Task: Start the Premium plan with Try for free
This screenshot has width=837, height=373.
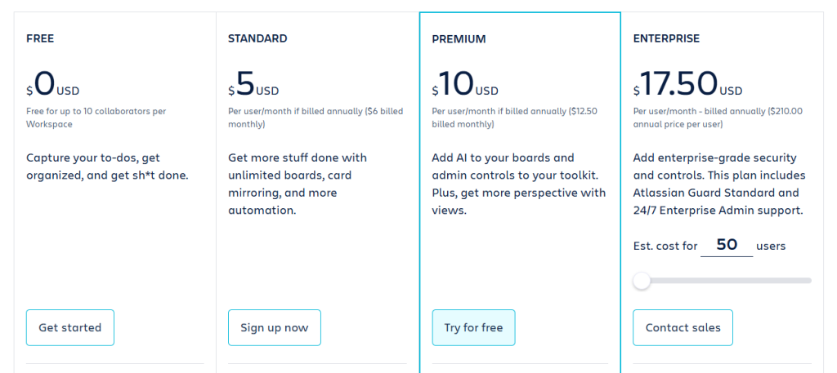Action: point(473,327)
